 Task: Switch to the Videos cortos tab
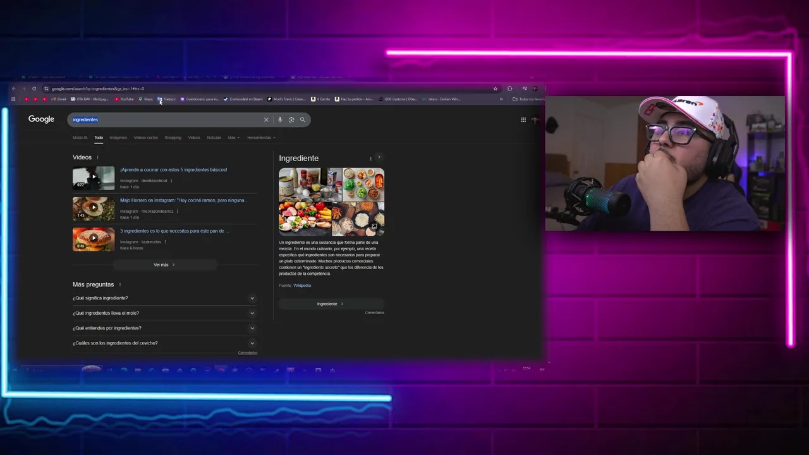pos(146,138)
